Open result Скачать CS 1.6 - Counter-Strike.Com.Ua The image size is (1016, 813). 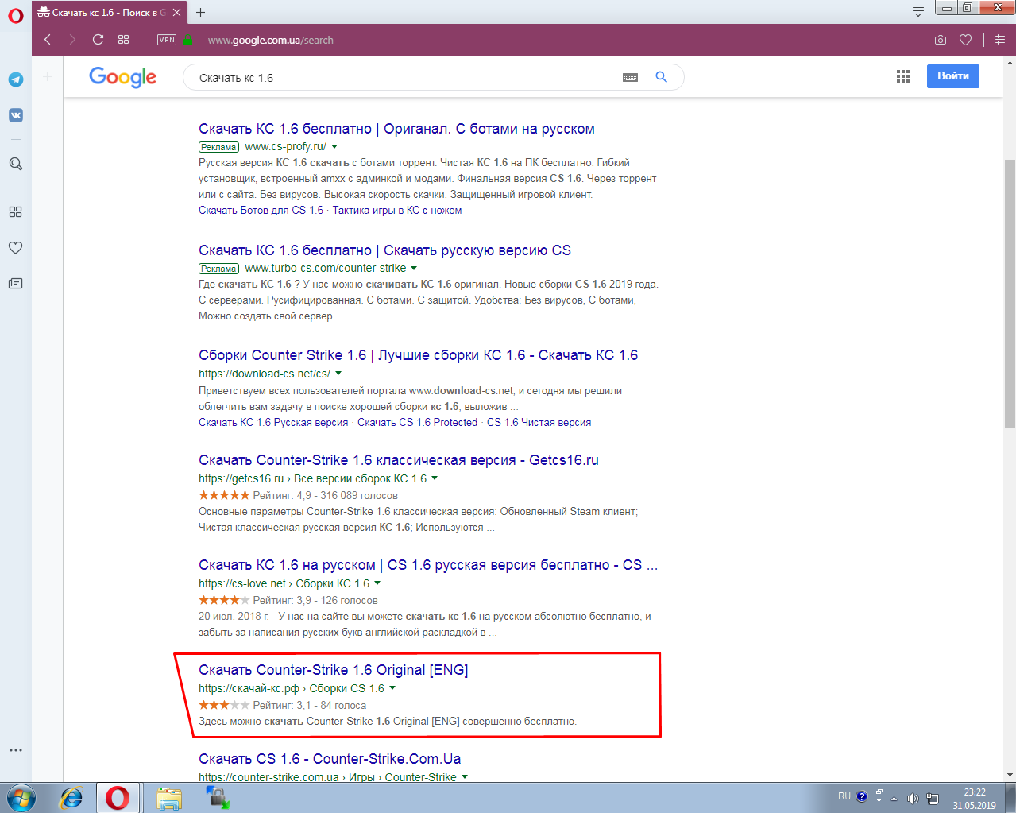[x=330, y=759]
